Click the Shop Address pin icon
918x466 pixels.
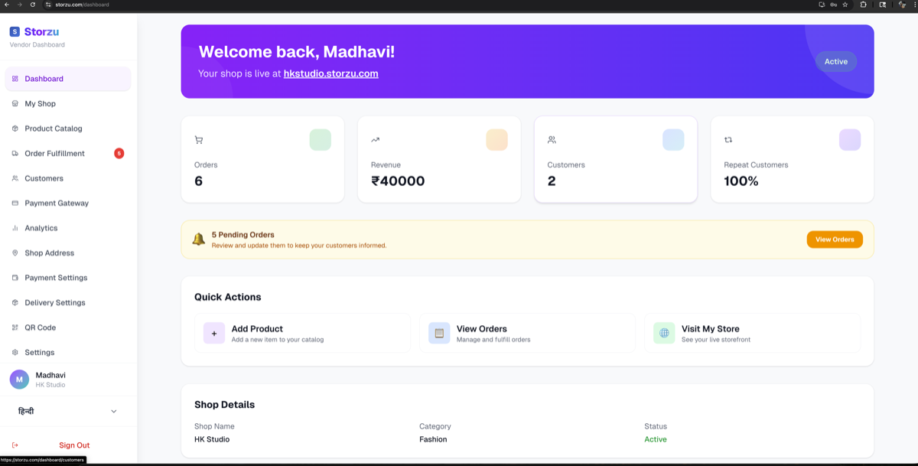point(15,253)
